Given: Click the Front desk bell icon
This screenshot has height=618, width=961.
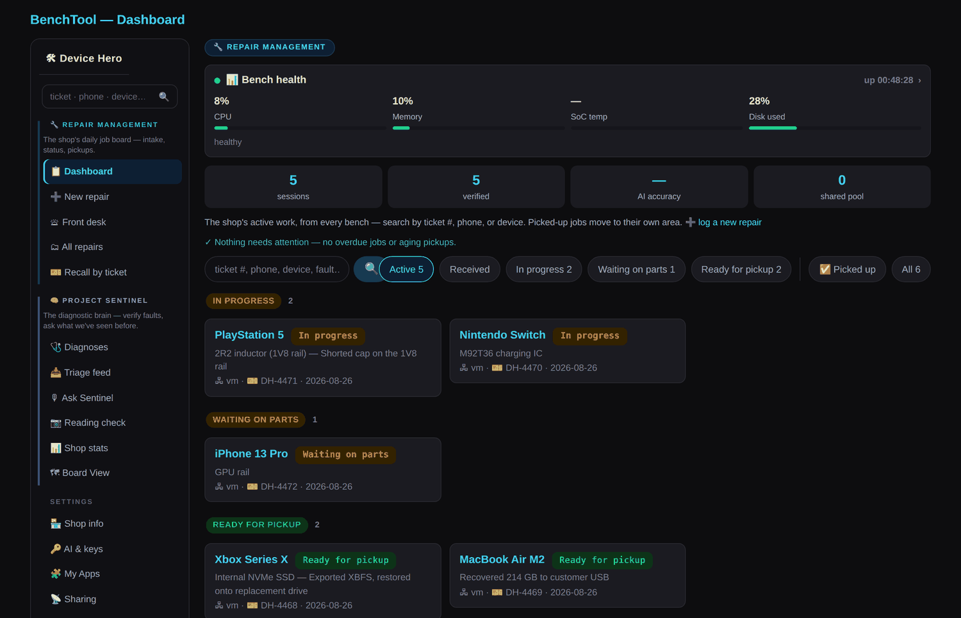Looking at the screenshot, I should (54, 222).
